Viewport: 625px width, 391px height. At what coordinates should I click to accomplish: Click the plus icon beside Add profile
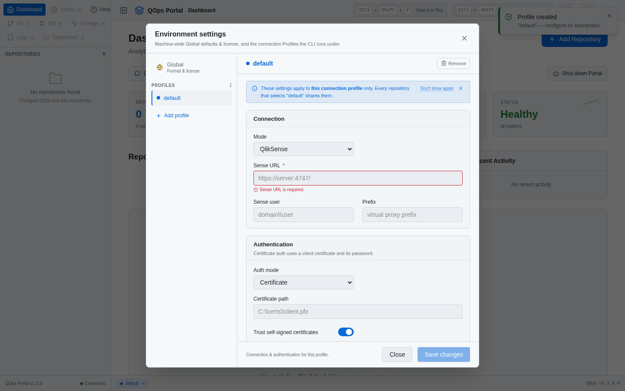pos(158,116)
